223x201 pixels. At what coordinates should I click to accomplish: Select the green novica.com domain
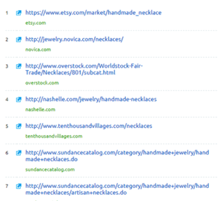coord(38,50)
